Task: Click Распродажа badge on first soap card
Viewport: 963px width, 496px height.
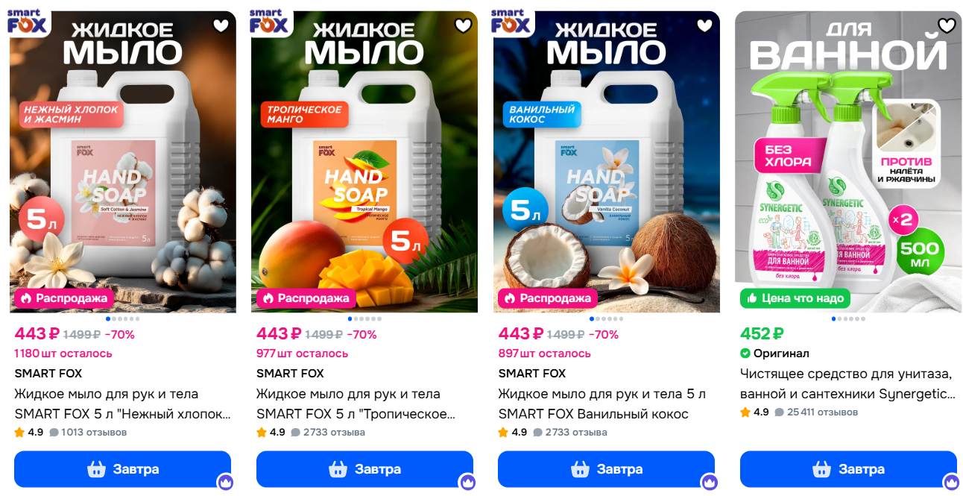Action: 65,298
